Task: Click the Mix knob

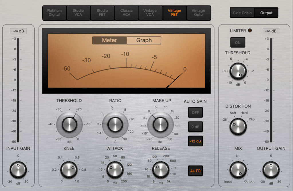Action: pos(238,170)
